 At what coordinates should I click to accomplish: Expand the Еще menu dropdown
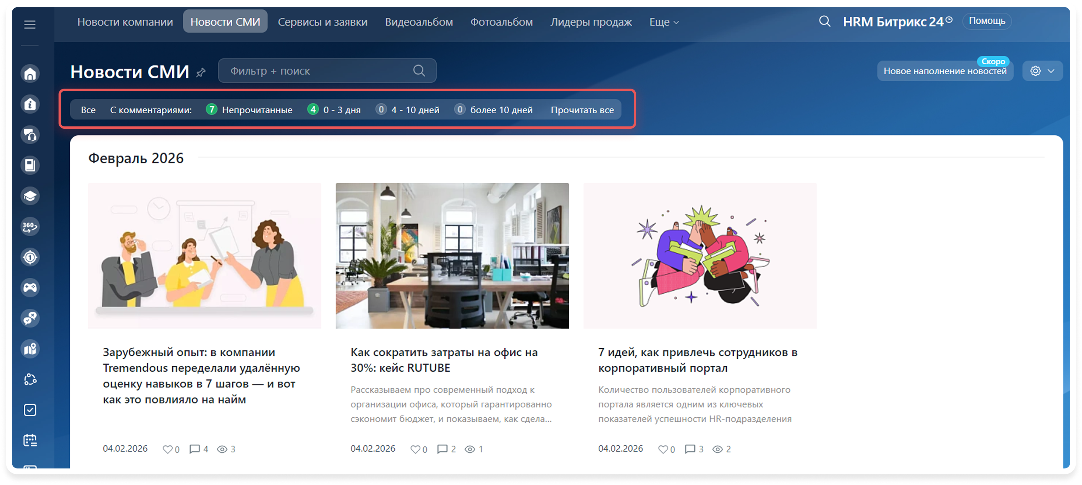tap(664, 22)
